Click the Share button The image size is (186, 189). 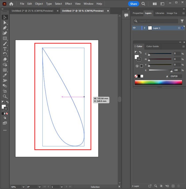pyautogui.click(x=133, y=4)
